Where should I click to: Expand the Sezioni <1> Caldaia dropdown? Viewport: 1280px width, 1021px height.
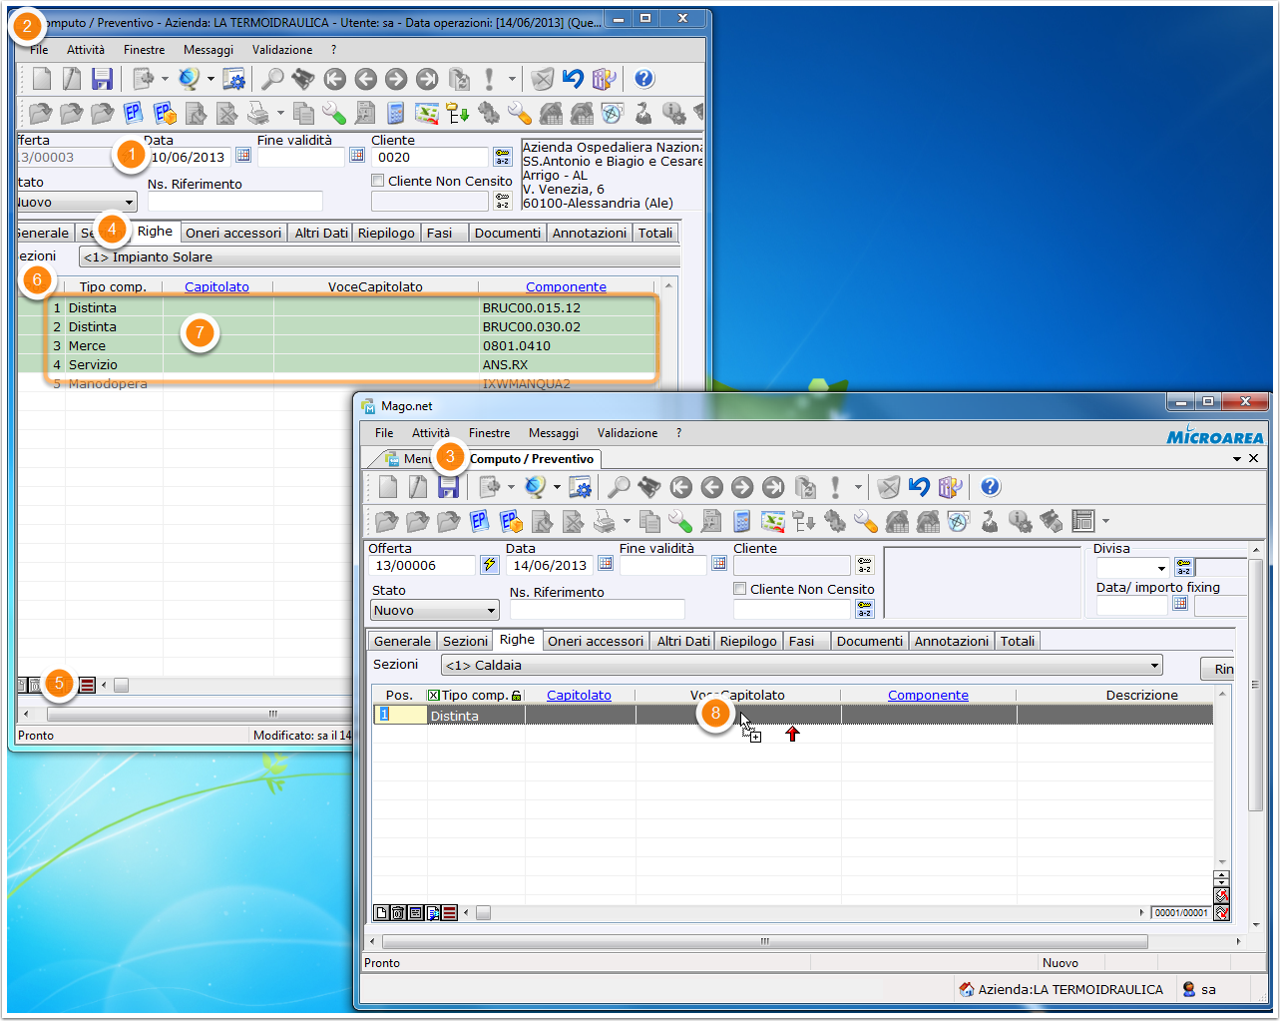tap(1155, 665)
